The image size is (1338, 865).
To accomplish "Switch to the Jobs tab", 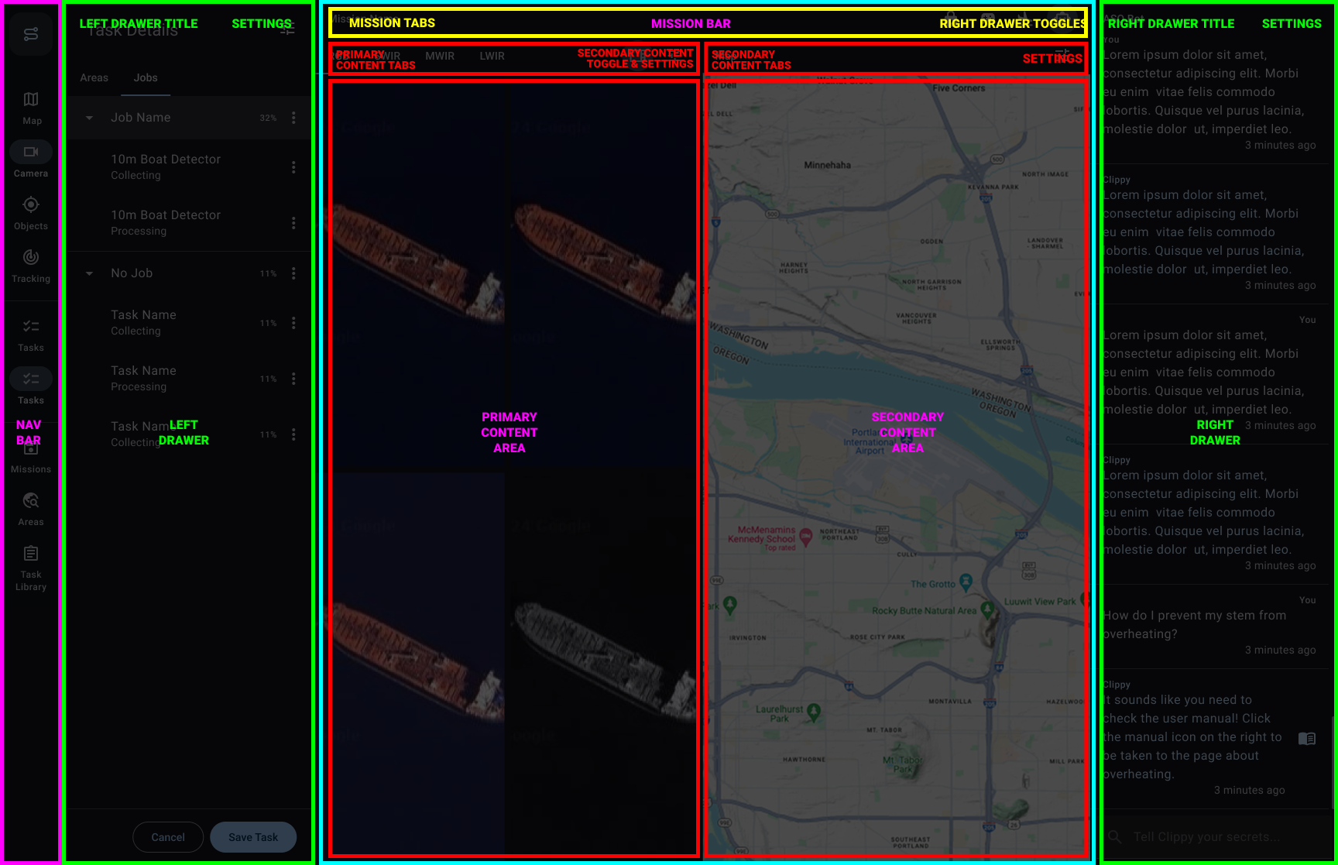I will pyautogui.click(x=146, y=77).
